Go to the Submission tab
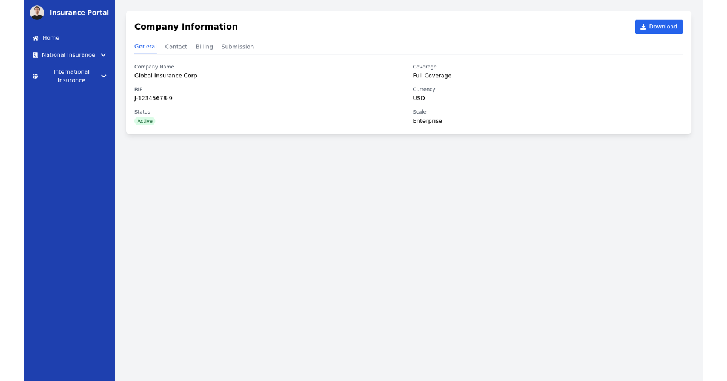The width and height of the screenshot is (727, 381). (237, 47)
